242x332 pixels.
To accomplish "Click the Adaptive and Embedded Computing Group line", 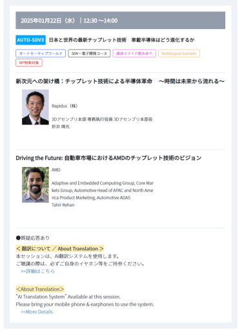I will point(103,183).
